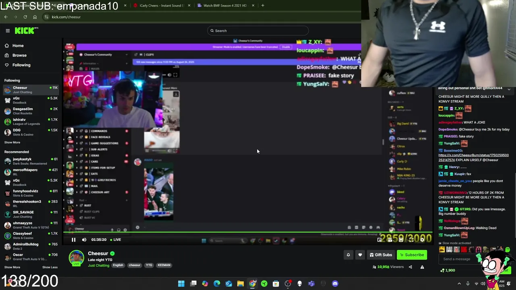Select the YTG tag
Screen dimensions: 516x290
[149, 265]
